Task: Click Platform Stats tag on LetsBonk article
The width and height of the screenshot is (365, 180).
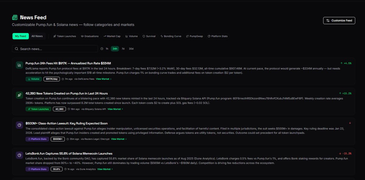Action: point(37,169)
